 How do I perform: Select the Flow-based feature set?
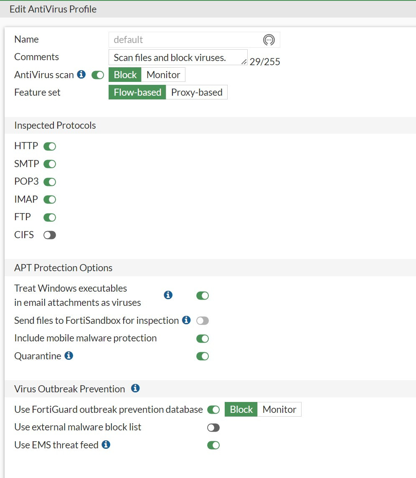[137, 92]
